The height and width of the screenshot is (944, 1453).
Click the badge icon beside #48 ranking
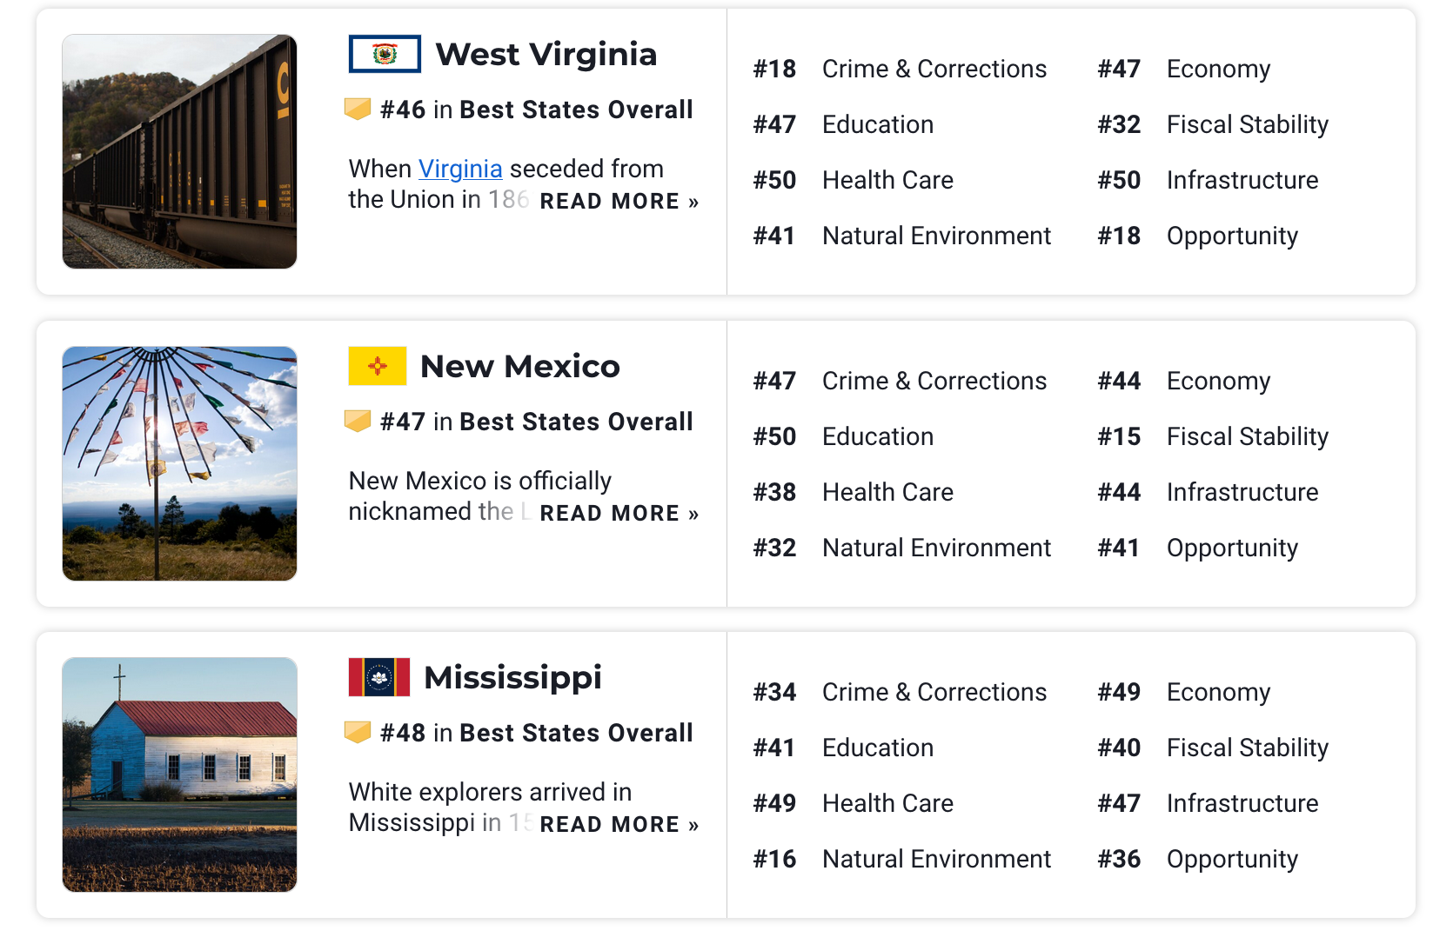[358, 733]
